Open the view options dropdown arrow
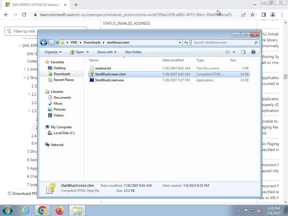288x216 pixels. 234,52
